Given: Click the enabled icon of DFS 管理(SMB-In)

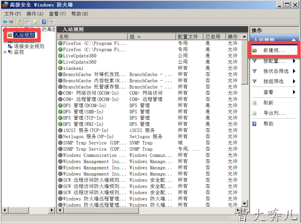Looking at the screenshot, I should click(x=60, y=112).
